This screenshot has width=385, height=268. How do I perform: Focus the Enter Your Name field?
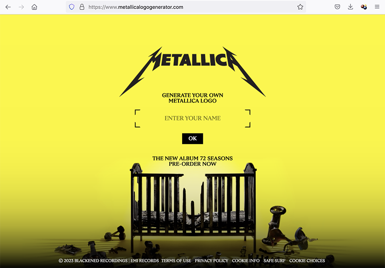192,118
